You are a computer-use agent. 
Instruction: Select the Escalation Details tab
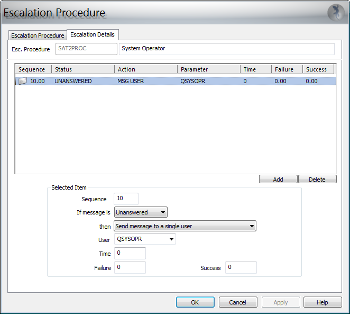(x=93, y=34)
